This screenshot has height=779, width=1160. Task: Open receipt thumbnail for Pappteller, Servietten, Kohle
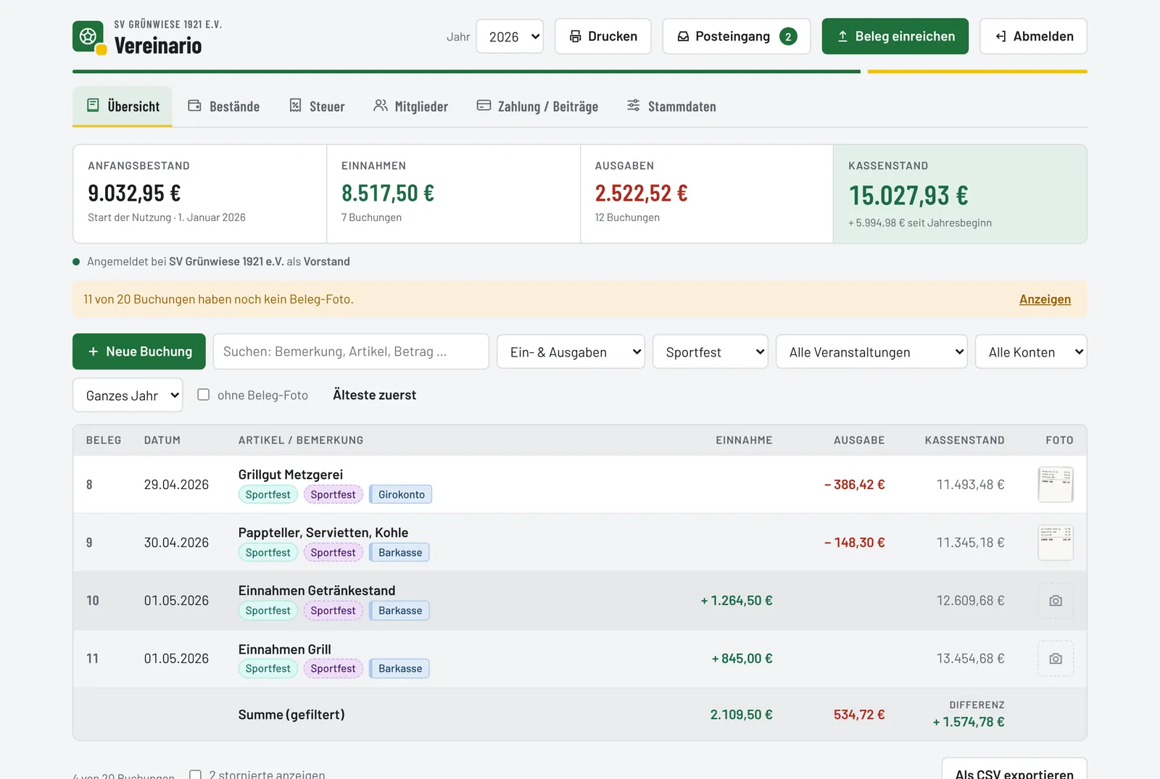click(x=1056, y=543)
